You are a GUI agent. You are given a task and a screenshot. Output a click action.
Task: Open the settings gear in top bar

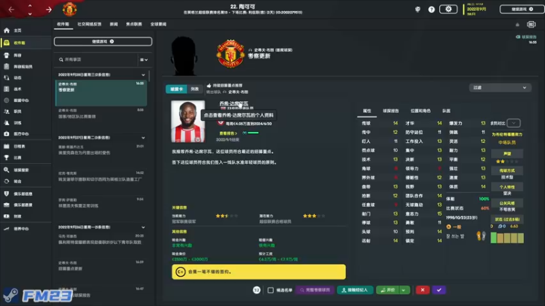point(448,10)
